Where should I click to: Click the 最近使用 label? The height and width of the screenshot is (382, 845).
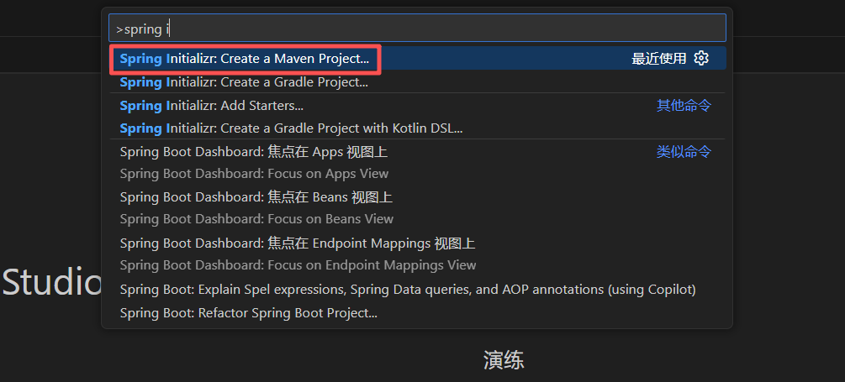pyautogui.click(x=659, y=59)
